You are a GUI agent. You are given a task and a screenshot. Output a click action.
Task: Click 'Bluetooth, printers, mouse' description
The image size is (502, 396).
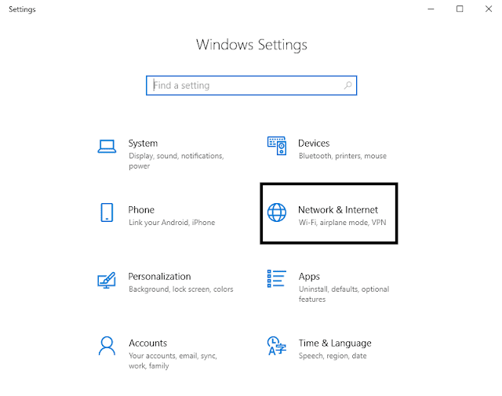(x=343, y=156)
